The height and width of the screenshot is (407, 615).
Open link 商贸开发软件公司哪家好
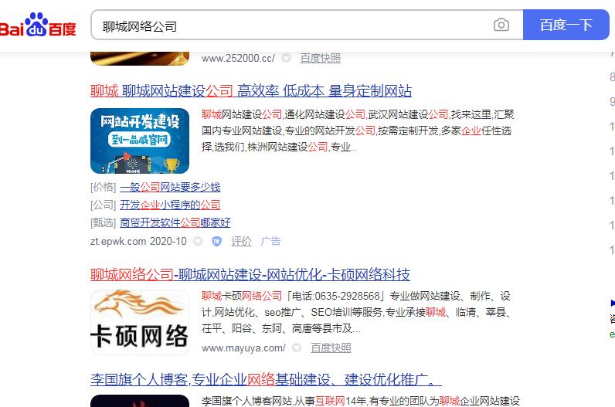175,222
